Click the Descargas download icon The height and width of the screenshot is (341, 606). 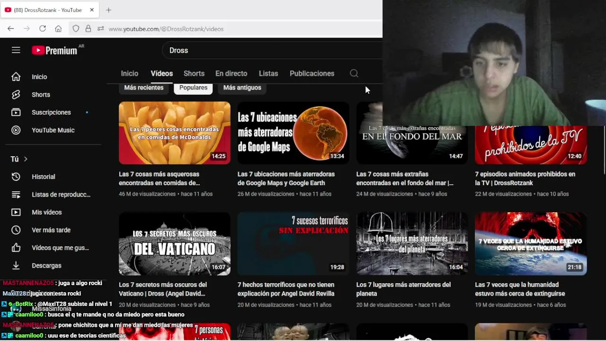pos(16,266)
